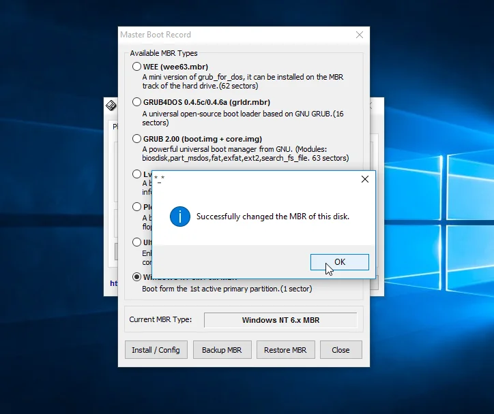Click the 'A mini version of grub_for_dos' description
The image size is (494, 414).
point(243,82)
